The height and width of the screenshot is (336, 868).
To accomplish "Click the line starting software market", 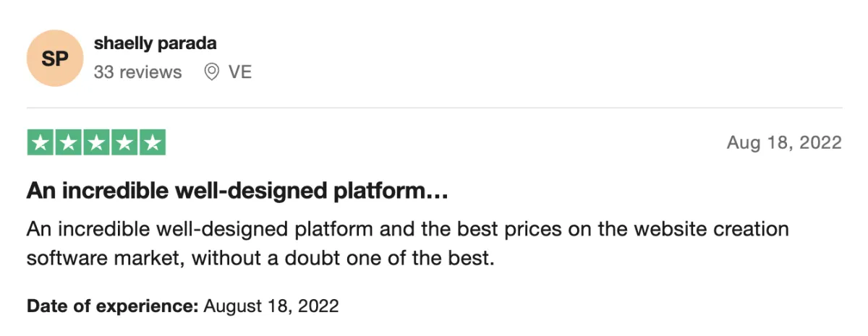I will (260, 258).
